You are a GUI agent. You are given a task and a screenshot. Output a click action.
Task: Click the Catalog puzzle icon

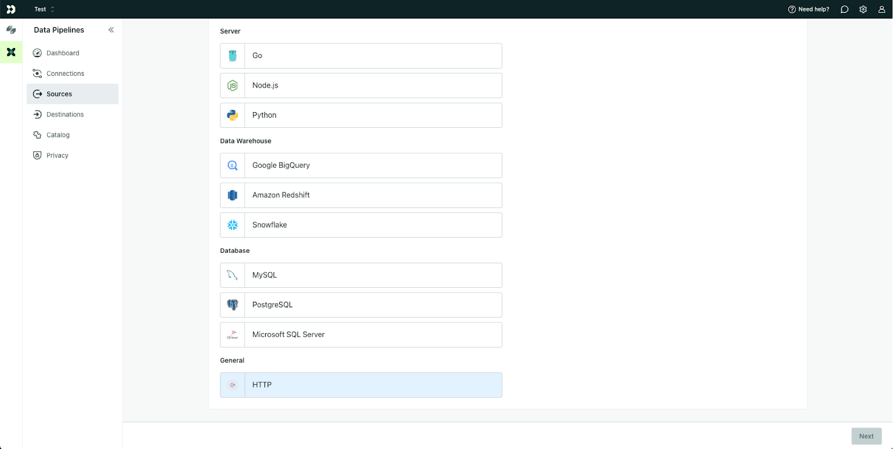tap(37, 135)
